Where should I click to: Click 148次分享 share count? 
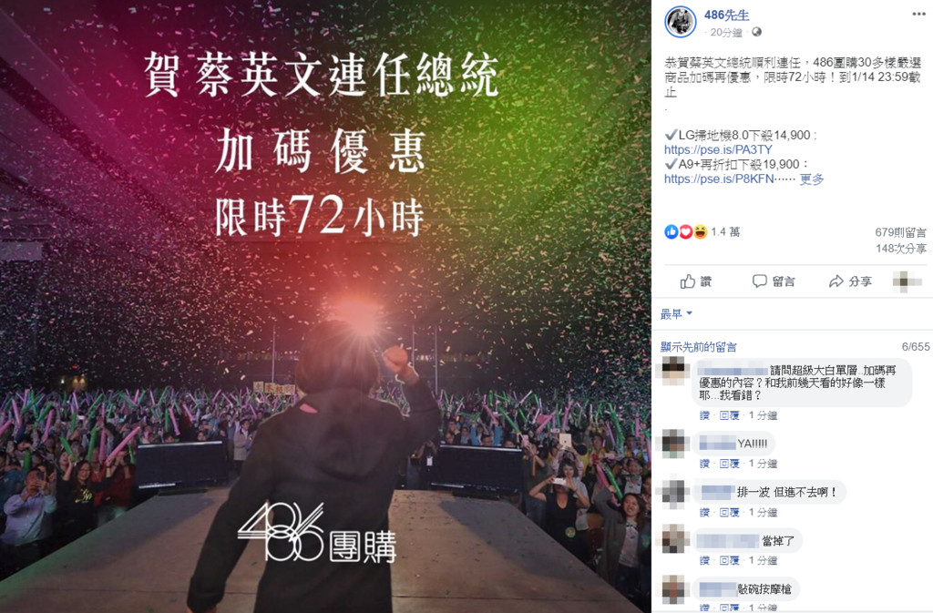click(901, 249)
